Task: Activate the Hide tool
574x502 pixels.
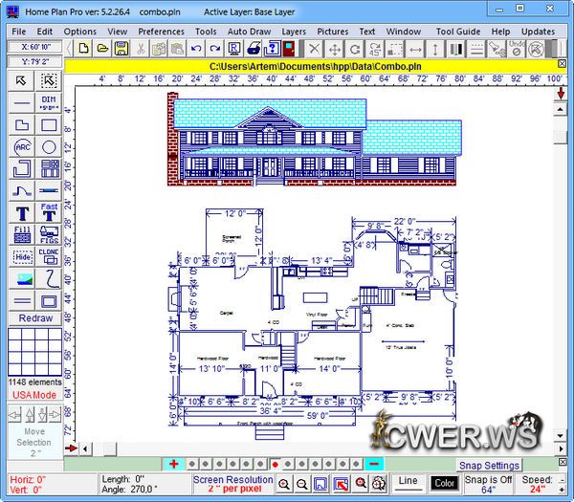Action: [x=22, y=256]
